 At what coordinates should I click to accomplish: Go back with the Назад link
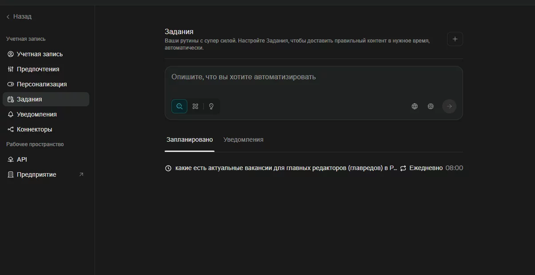pyautogui.click(x=19, y=16)
